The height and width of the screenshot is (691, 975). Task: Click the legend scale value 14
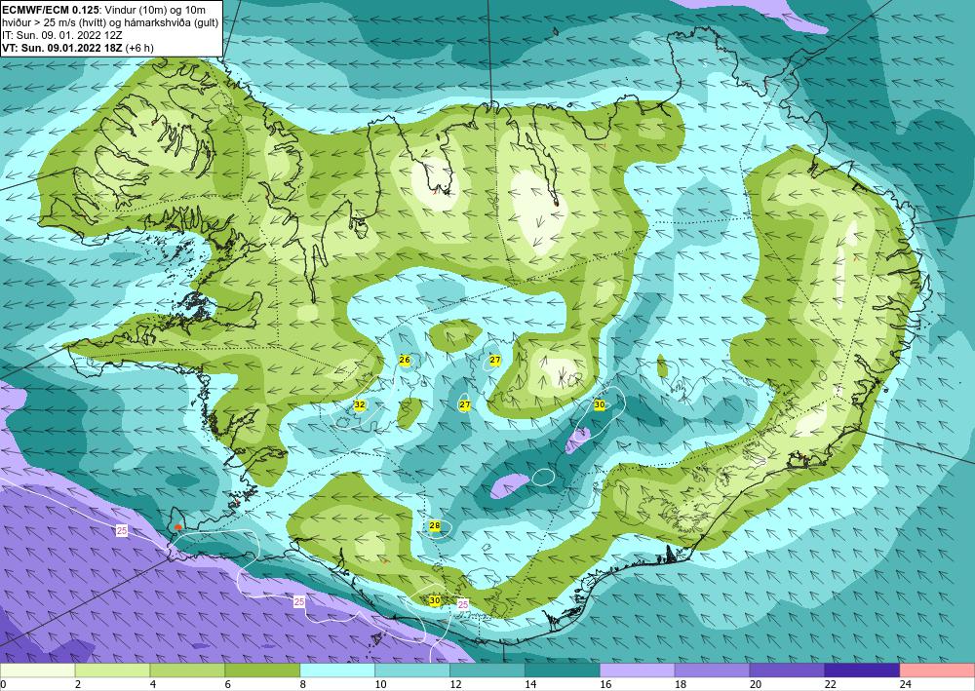pyautogui.click(x=530, y=684)
